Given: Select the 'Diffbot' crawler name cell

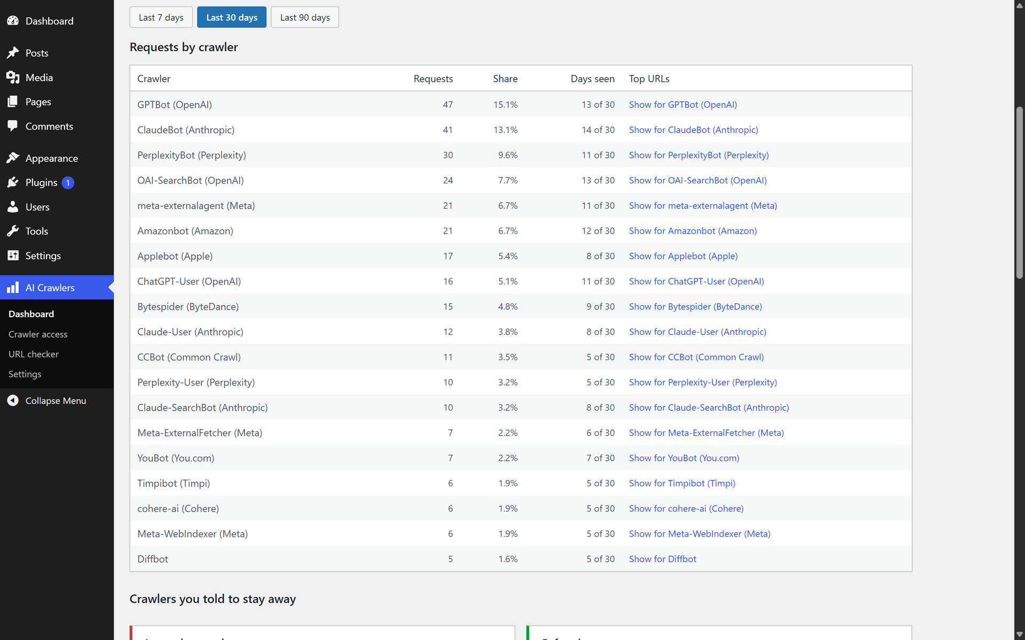Looking at the screenshot, I should click(153, 559).
